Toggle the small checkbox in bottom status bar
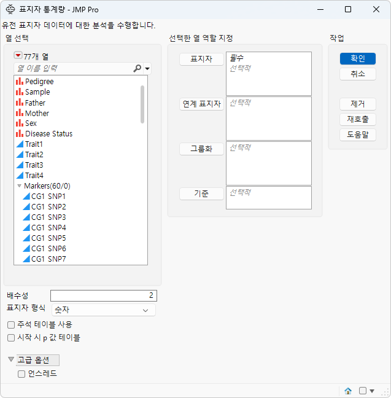Screen dimensions: 391x398 coord(363,391)
